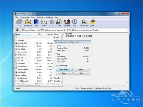Open the Help menu

56,17
